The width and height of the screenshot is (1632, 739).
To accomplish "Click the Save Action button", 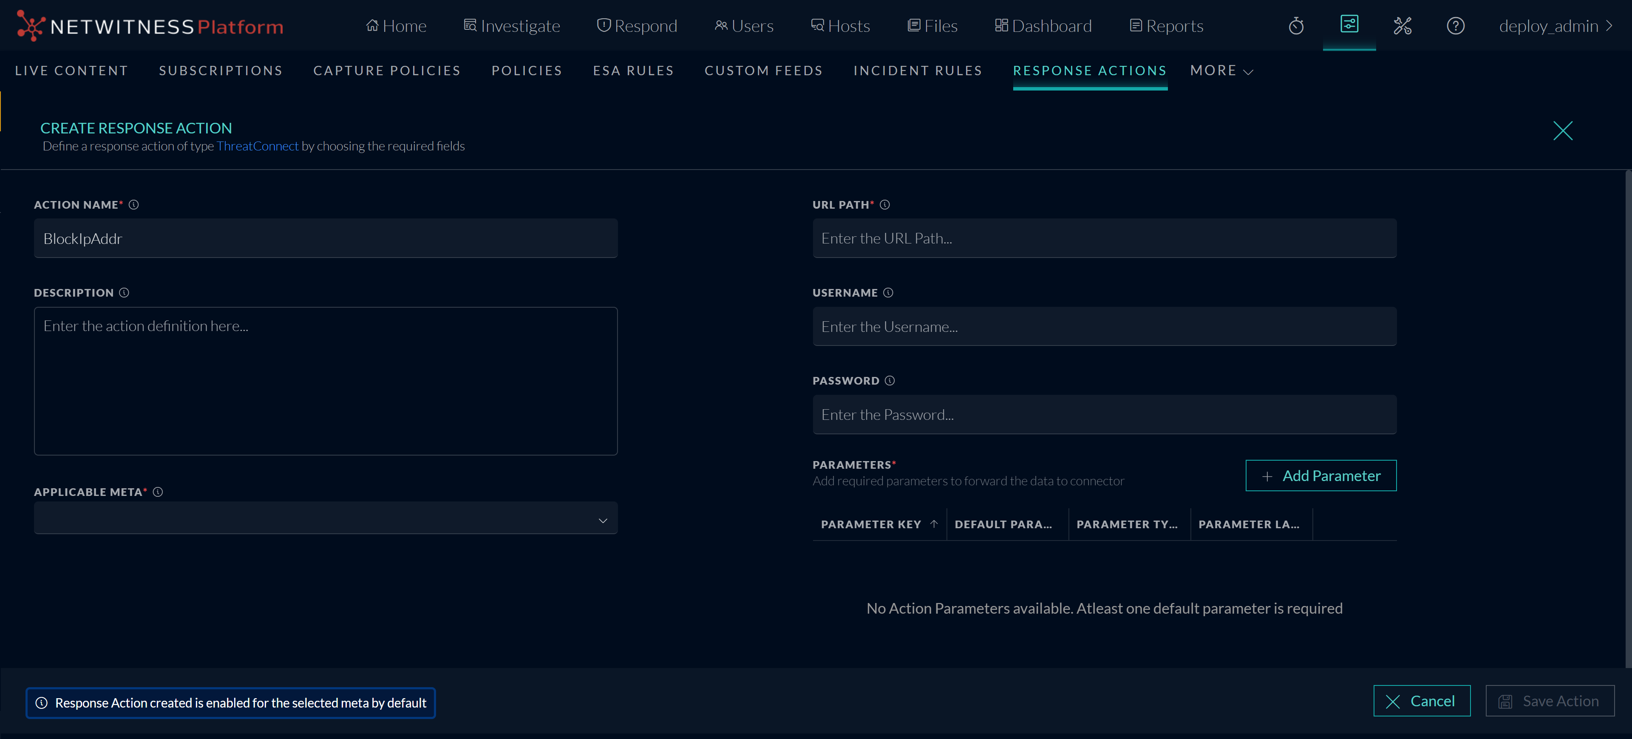I will (x=1550, y=701).
